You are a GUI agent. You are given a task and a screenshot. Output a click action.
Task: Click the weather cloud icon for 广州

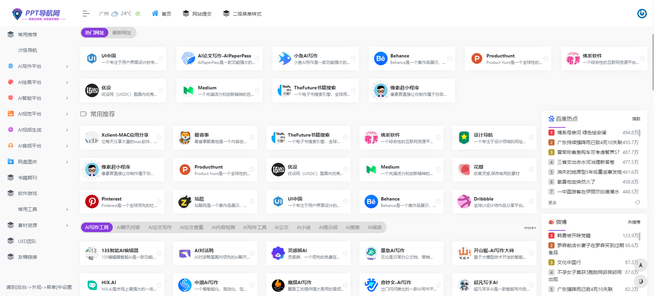coord(115,14)
